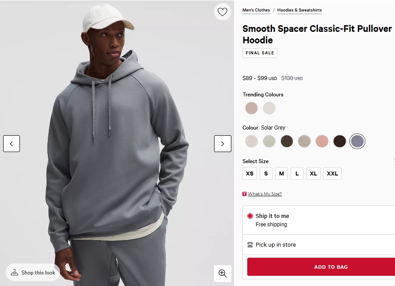Select size XS
The height and width of the screenshot is (286, 395).
249,174
